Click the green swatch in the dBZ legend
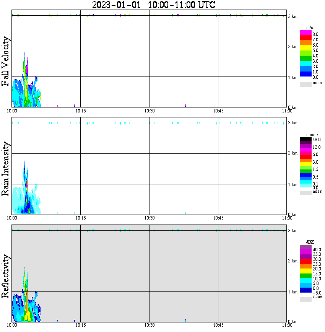 click(x=305, y=276)
